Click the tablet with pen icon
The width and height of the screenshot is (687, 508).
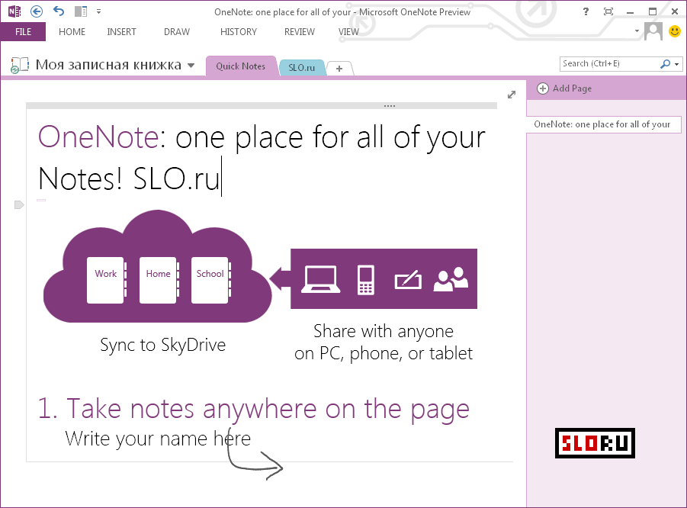(x=409, y=280)
